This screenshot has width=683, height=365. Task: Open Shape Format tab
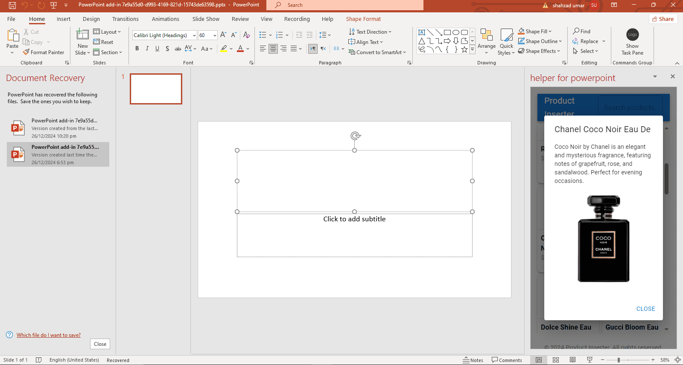(363, 19)
